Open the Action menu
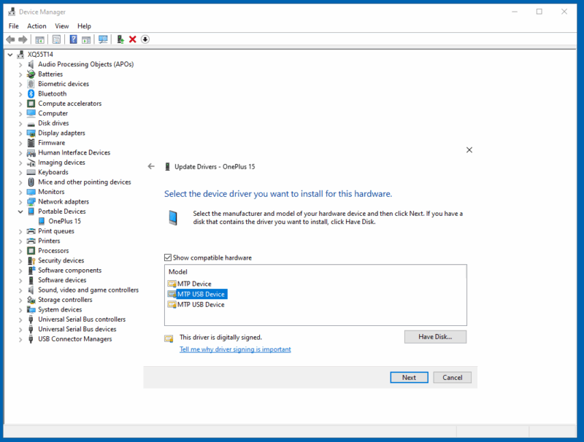 coord(36,26)
